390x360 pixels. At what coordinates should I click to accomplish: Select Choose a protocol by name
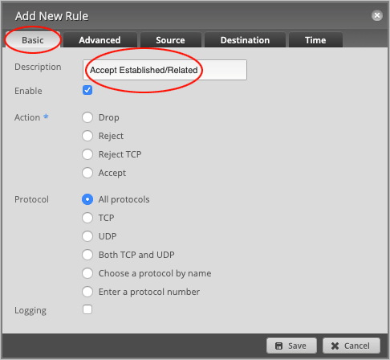pos(87,273)
